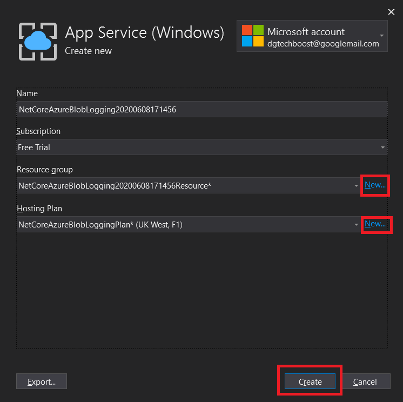Viewport: 403px width, 402px height.
Task: Select the NetCoreAzureBlobLoggingPlan hosting plan field
Action: [184, 224]
